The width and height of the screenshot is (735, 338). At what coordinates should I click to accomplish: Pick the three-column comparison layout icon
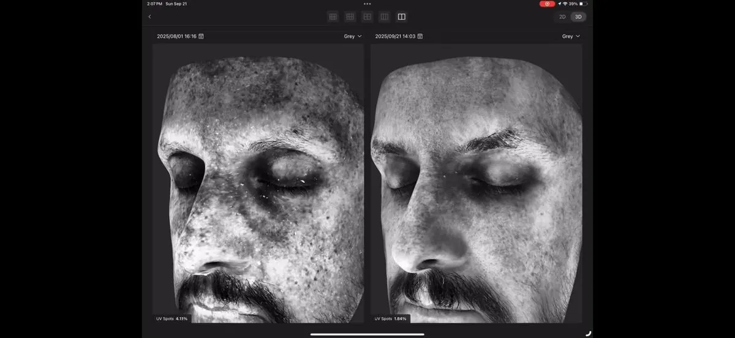point(384,17)
